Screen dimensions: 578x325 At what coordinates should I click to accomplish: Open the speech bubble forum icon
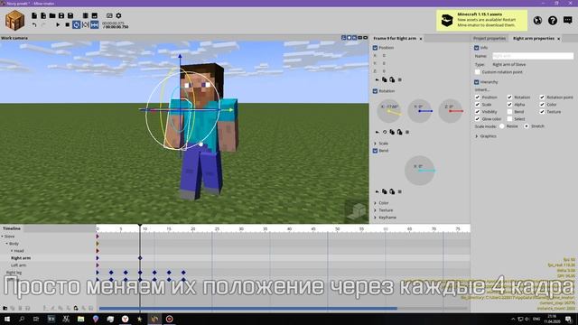(568, 20)
